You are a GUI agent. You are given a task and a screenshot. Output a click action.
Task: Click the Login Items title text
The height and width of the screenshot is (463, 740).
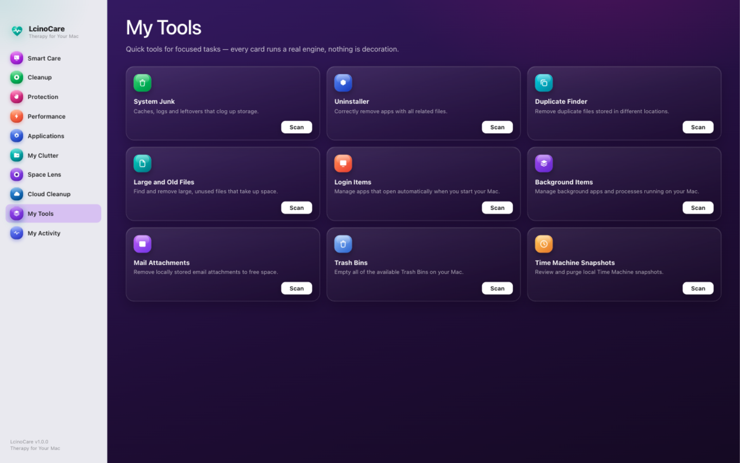coord(353,182)
